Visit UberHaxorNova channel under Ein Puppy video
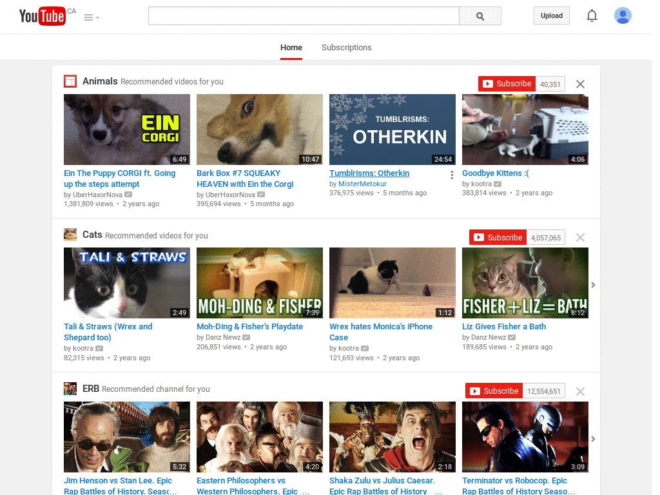This screenshot has height=495, width=660. 98,195
